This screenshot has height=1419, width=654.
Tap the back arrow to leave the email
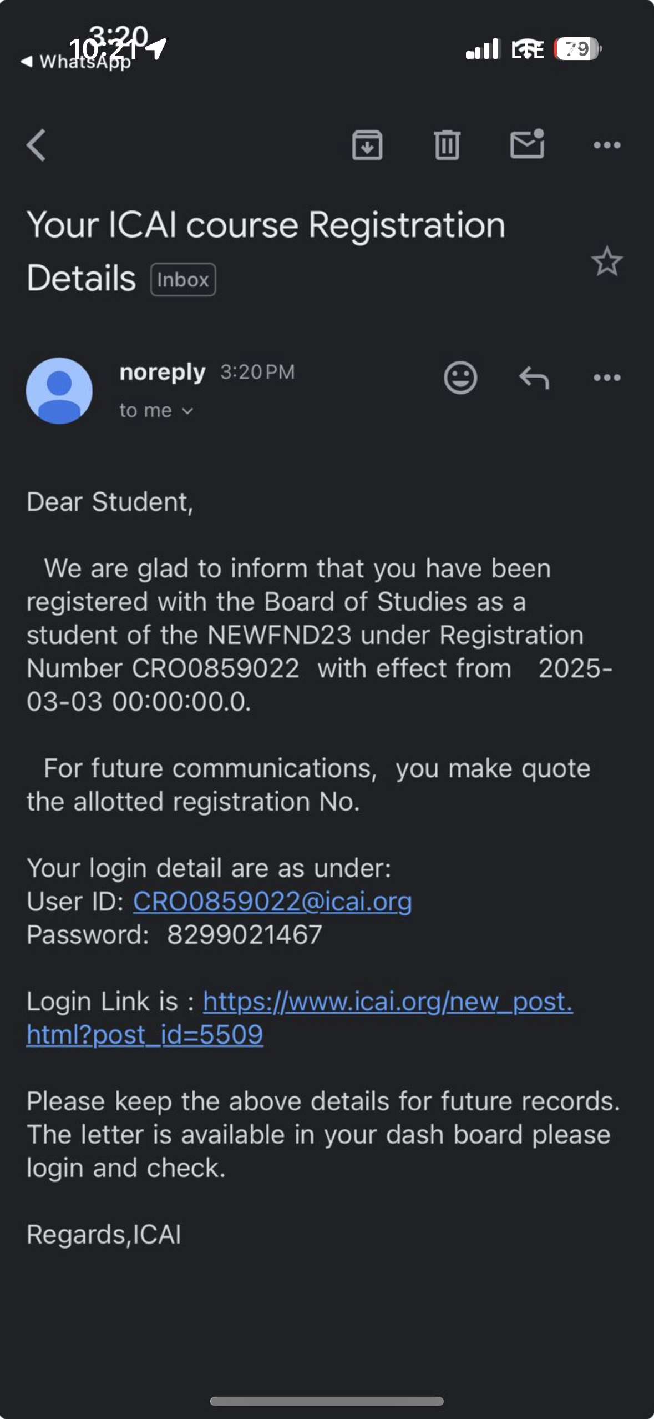coord(37,145)
